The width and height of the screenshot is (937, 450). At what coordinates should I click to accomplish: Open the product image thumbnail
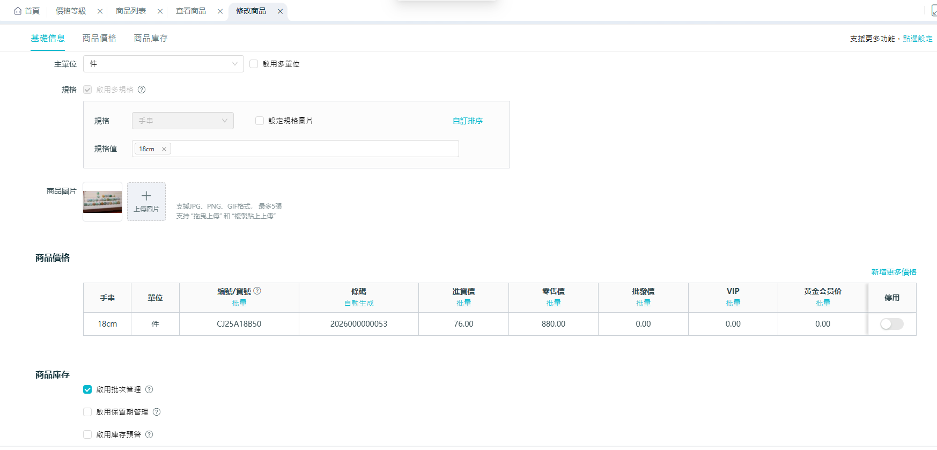[102, 202]
